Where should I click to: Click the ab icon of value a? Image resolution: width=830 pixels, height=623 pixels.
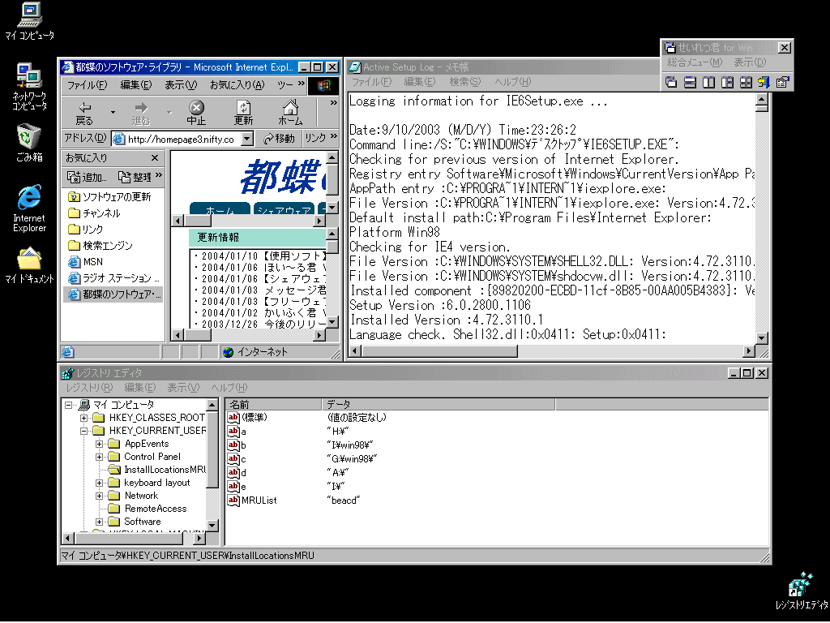point(233,432)
